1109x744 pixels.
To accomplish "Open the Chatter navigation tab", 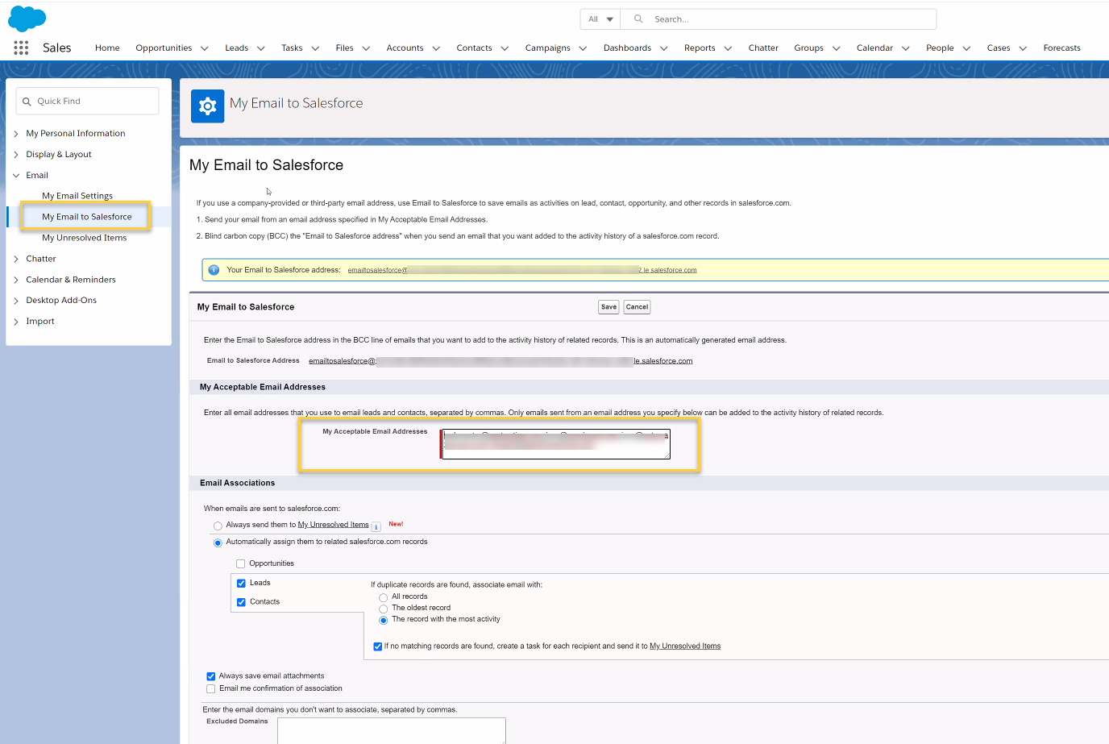I will click(763, 48).
